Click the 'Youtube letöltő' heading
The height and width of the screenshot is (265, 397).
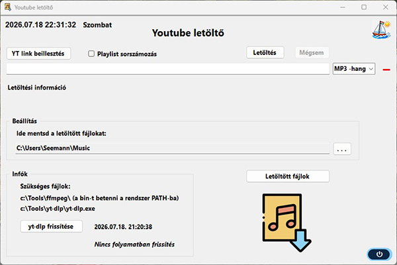(188, 33)
